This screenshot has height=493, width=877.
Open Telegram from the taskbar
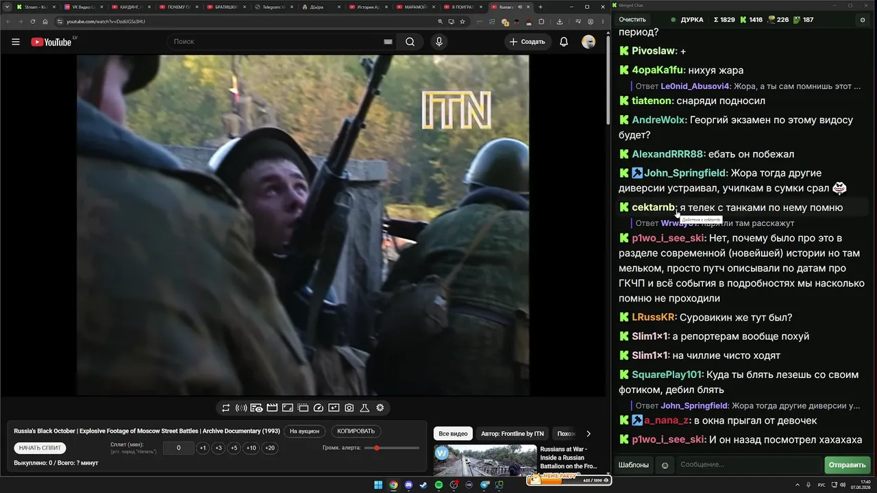tap(484, 485)
